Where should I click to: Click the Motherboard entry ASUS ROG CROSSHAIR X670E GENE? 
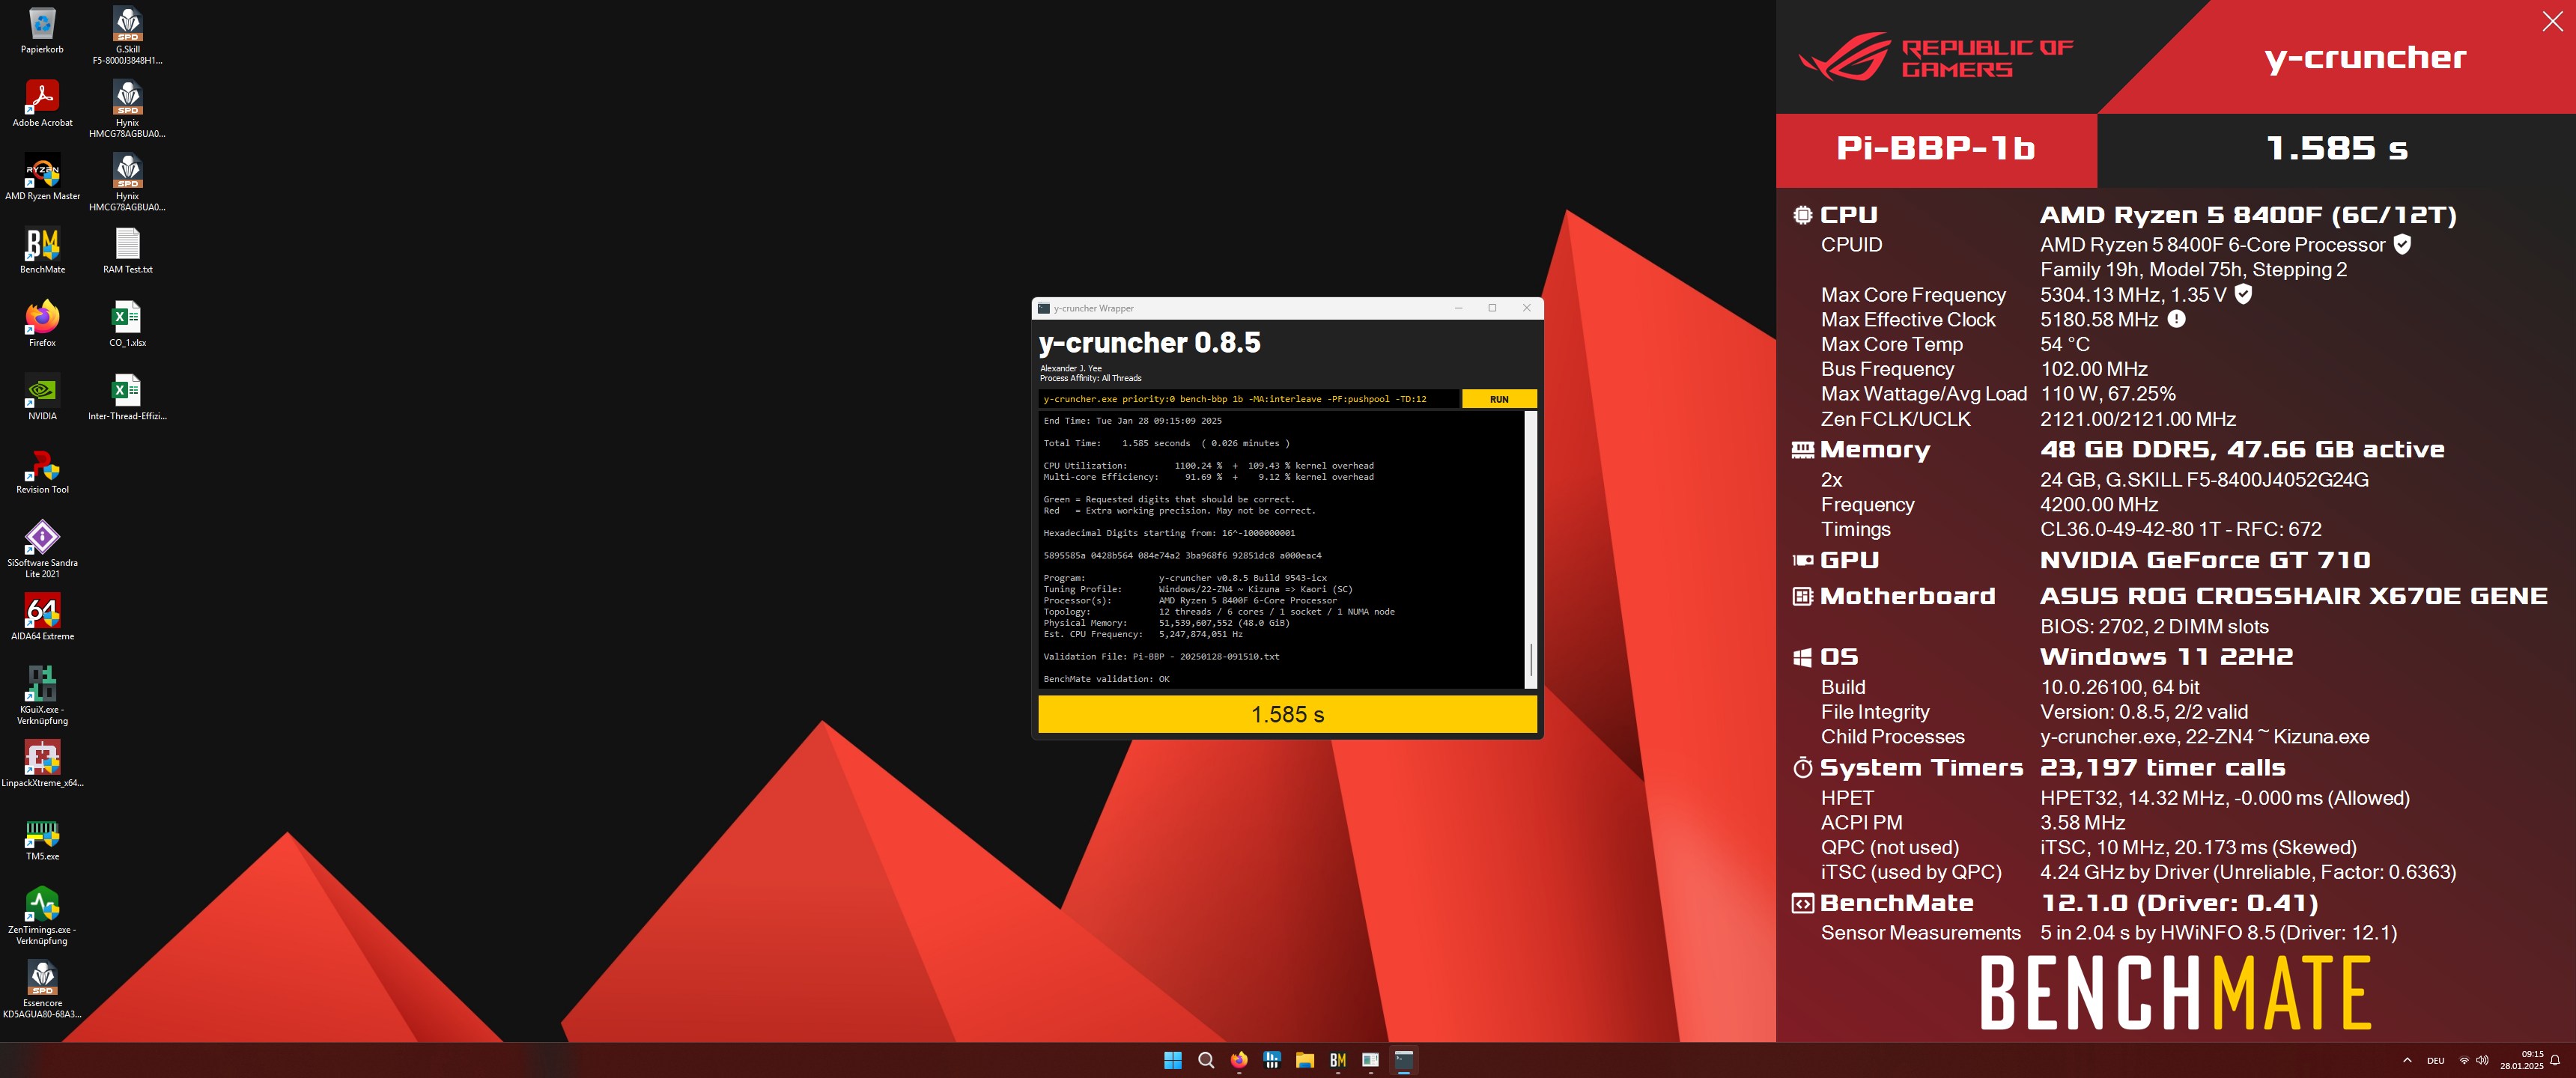(2293, 596)
